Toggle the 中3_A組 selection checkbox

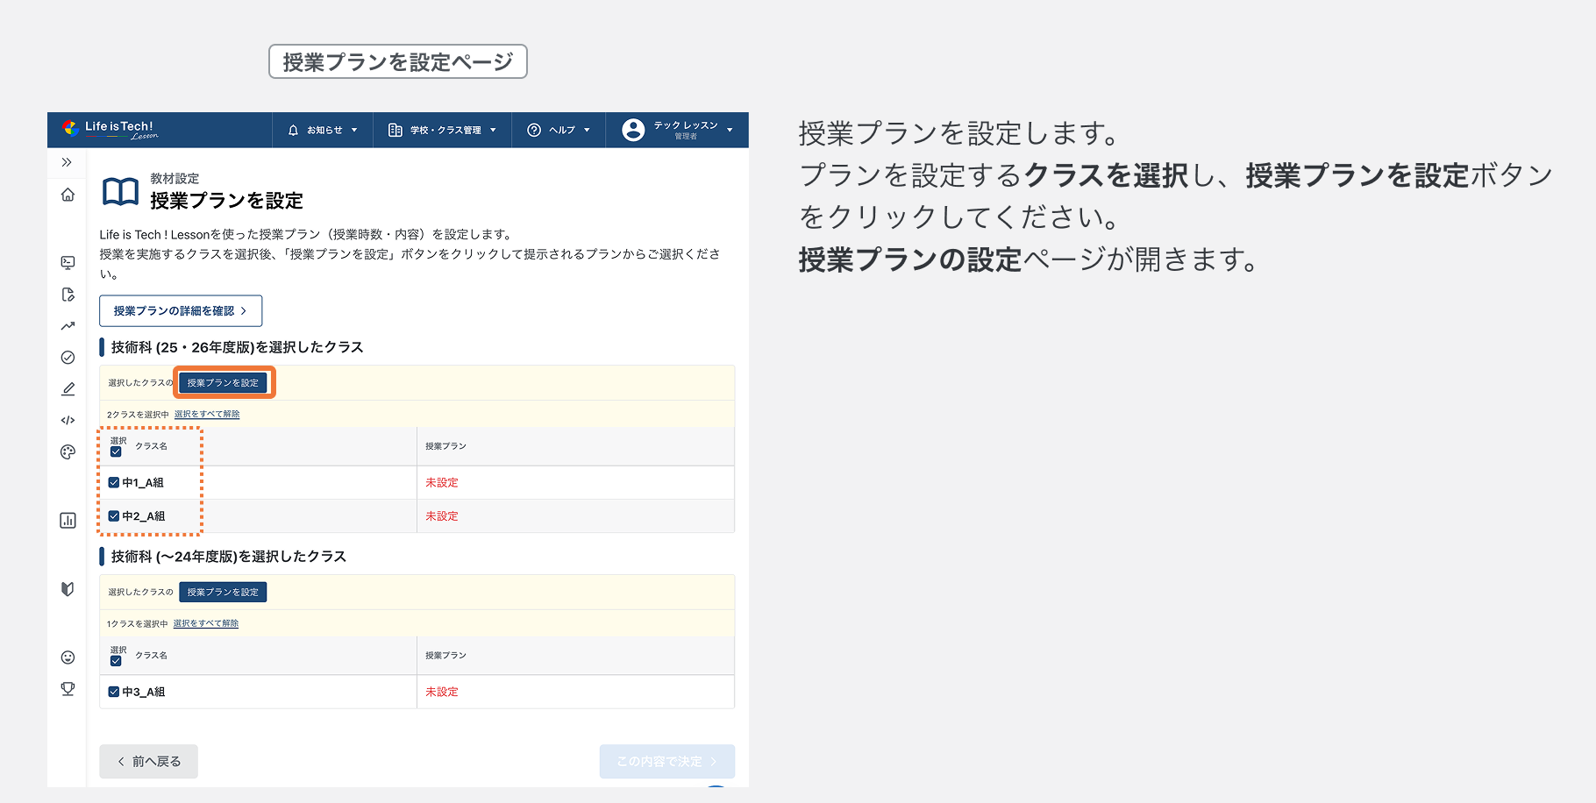coord(113,692)
